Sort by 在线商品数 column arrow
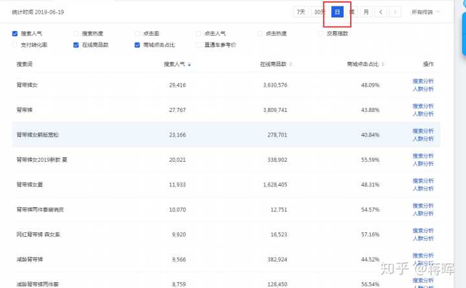Image resolution: width=466 pixels, height=288 pixels. 291,64
